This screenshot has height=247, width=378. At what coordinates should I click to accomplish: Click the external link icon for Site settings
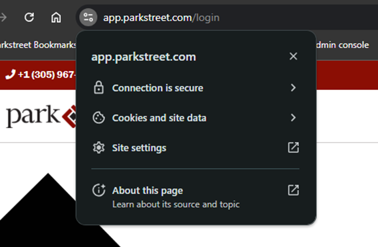click(x=293, y=147)
